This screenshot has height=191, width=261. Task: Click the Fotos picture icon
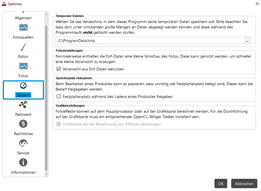click(x=23, y=66)
